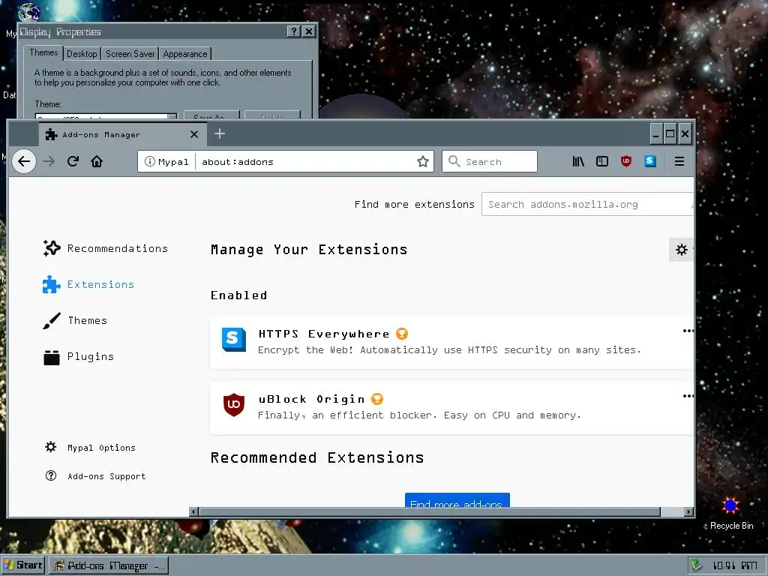Click the uBlock Origin shield icon in the list
The image size is (768, 576).
(234, 404)
